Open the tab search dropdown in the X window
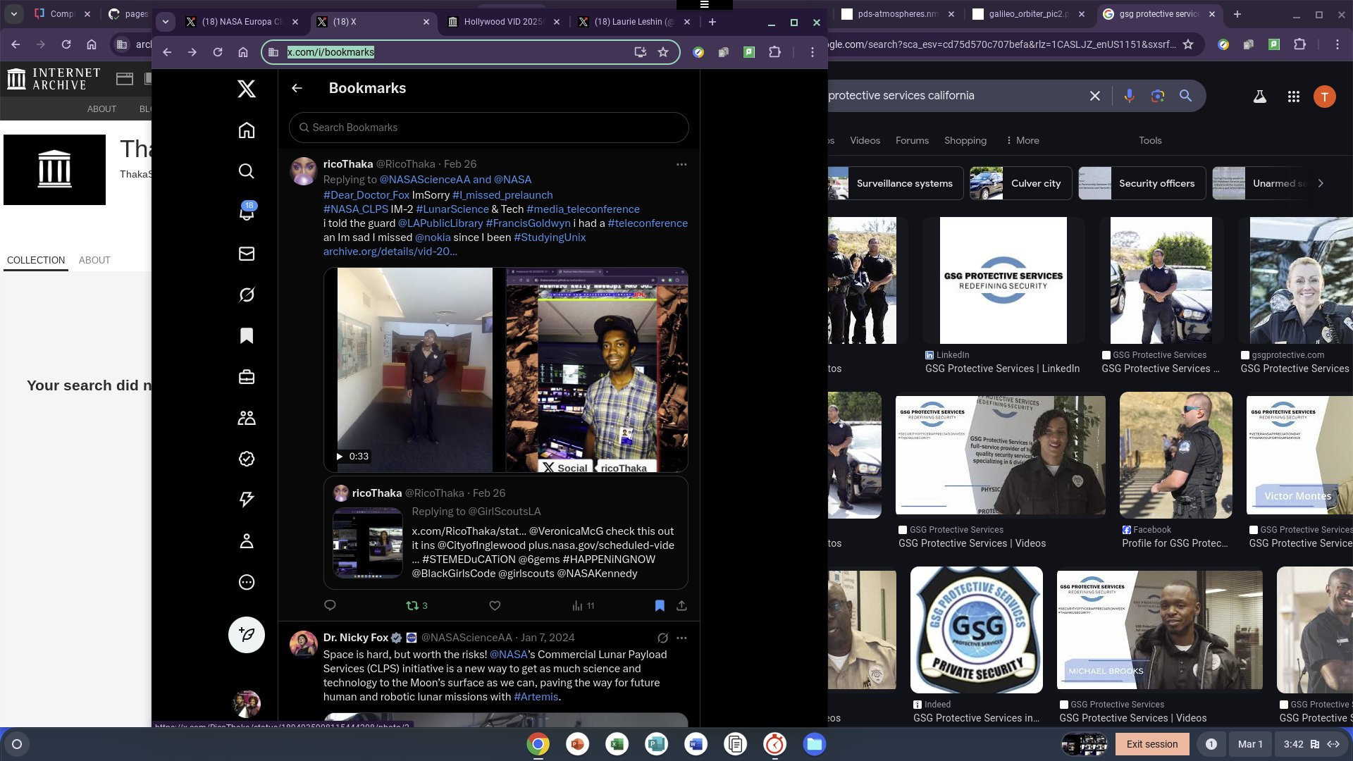The image size is (1353, 761). 166,22
